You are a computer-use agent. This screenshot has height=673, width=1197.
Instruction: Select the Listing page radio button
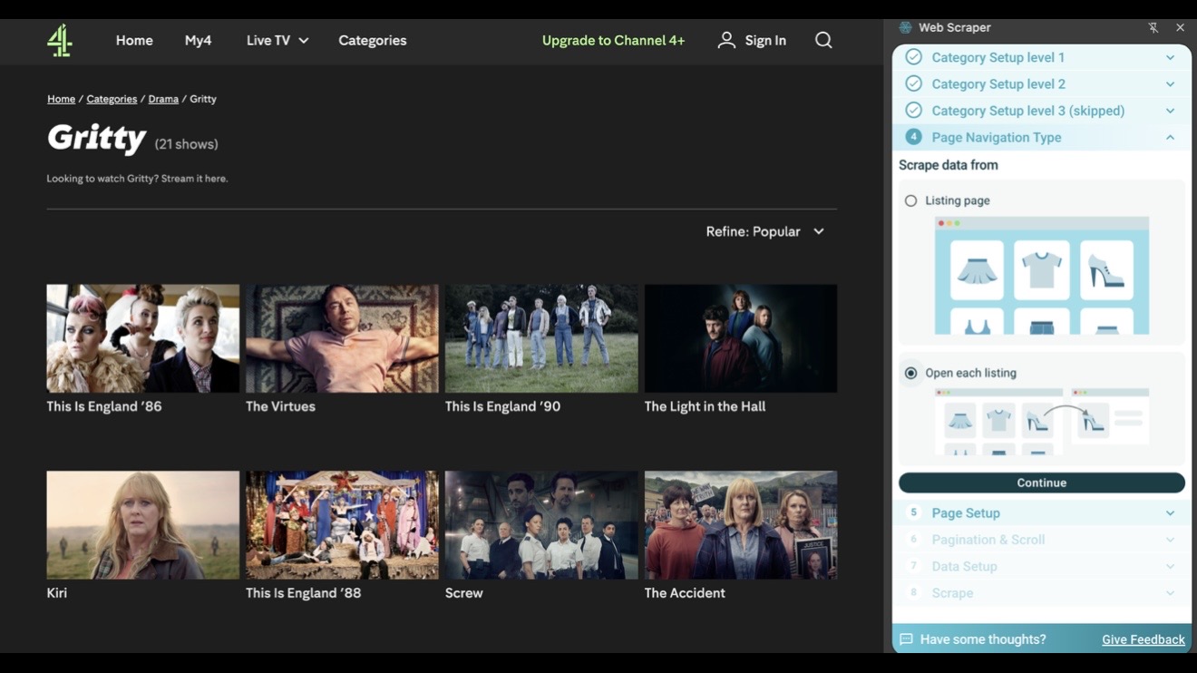pos(911,200)
